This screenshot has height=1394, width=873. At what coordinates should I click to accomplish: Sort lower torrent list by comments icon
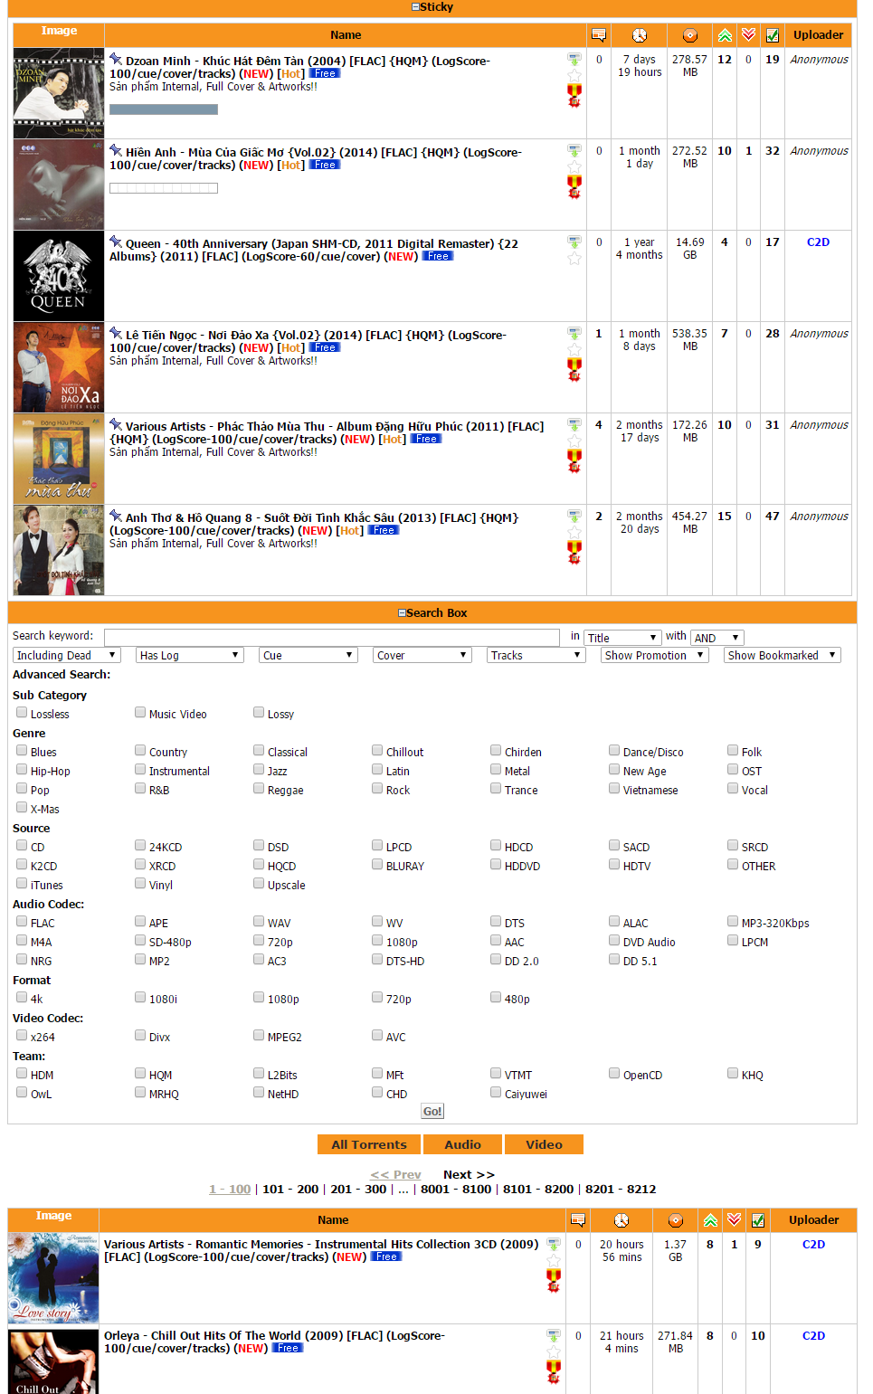578,1220
